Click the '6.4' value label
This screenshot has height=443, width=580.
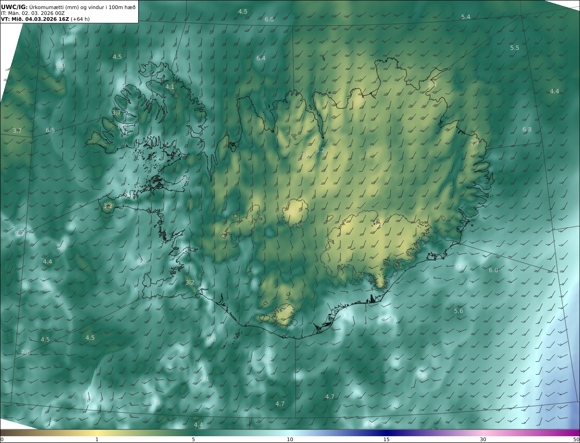pyautogui.click(x=261, y=58)
